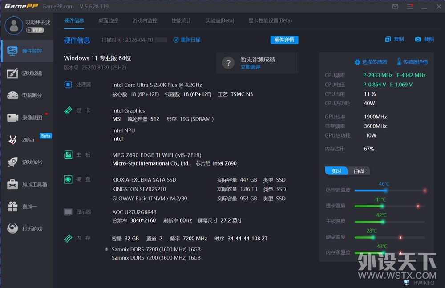
Task: Open 传感器详情 sensor details
Action: click(412, 62)
